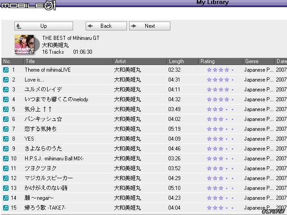Select track 15 title 帰ろう歌 -TAKE7-
Image resolution: width=287 pixels, height=215 pixels.
tap(45, 208)
